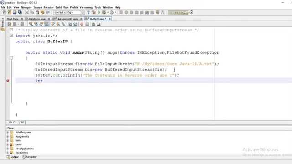Click Stop Macro Recording in editor toolbar

[x=87, y=24]
